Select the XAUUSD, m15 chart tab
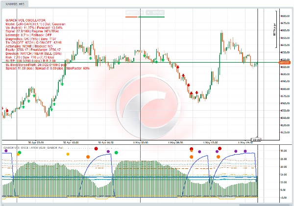 pyautogui.click(x=15, y=4)
